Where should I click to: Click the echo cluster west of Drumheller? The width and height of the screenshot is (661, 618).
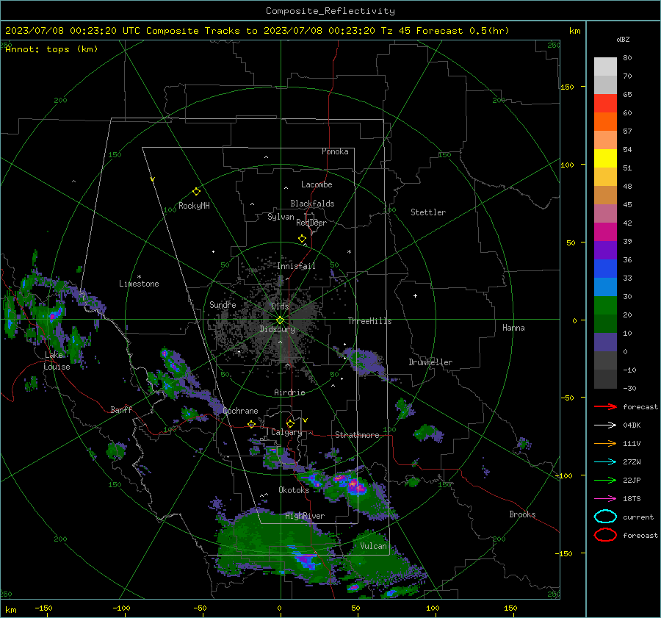point(366,361)
